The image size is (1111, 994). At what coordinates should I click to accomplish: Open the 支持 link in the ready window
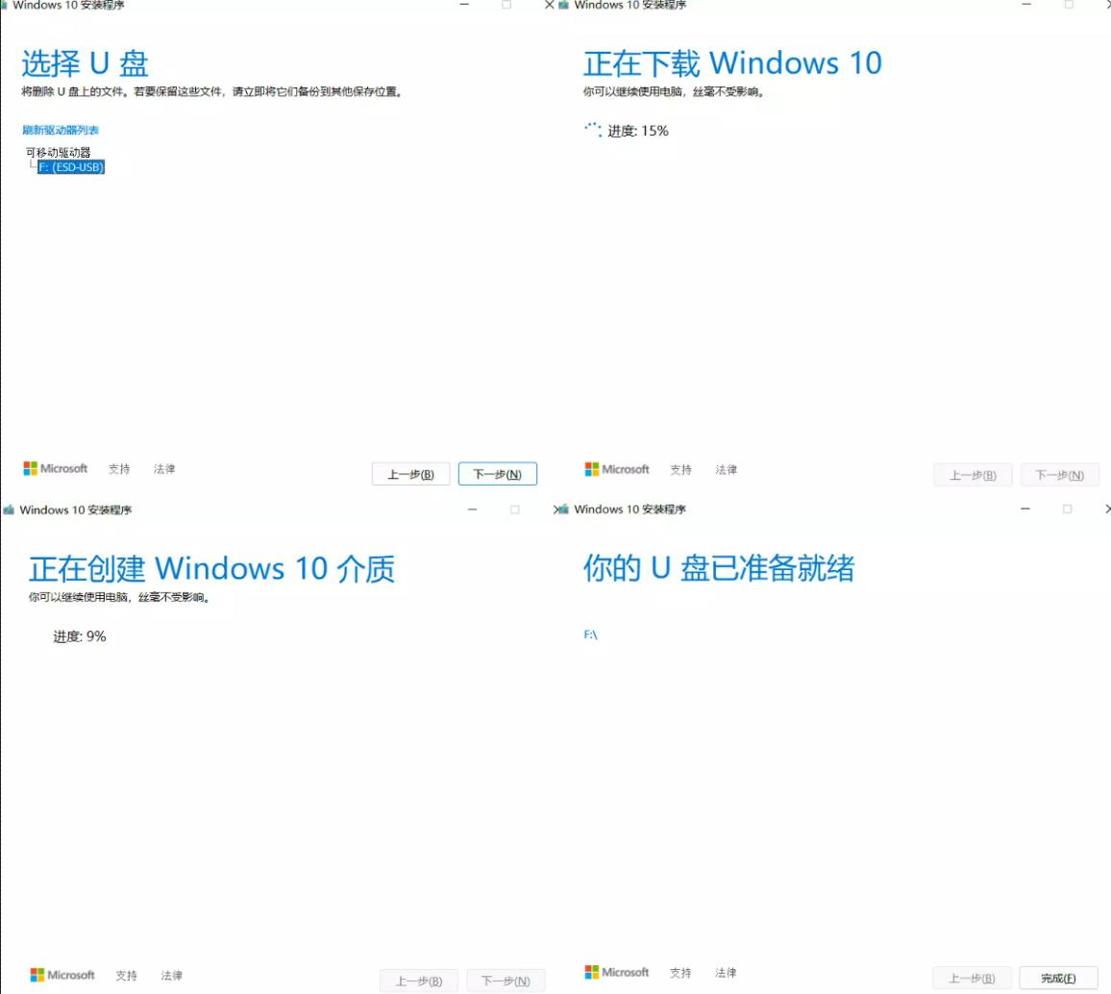click(x=680, y=972)
